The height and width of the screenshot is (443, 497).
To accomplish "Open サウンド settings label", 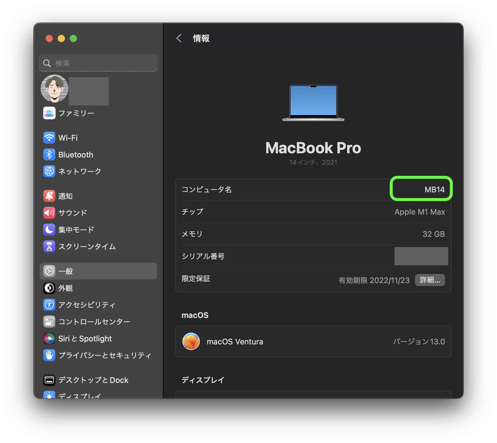I will (73, 213).
